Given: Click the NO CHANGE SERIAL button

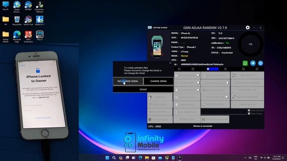Looking at the screenshot, I should [x=128, y=81].
